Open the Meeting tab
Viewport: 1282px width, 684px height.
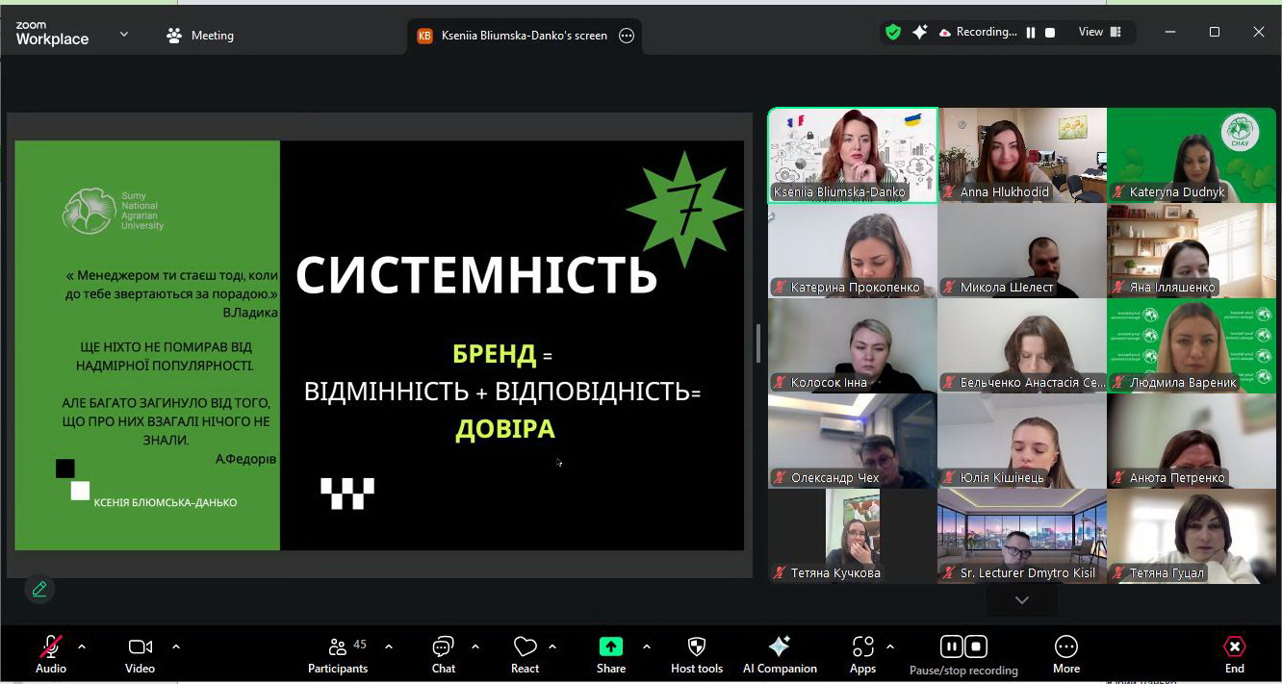200,36
